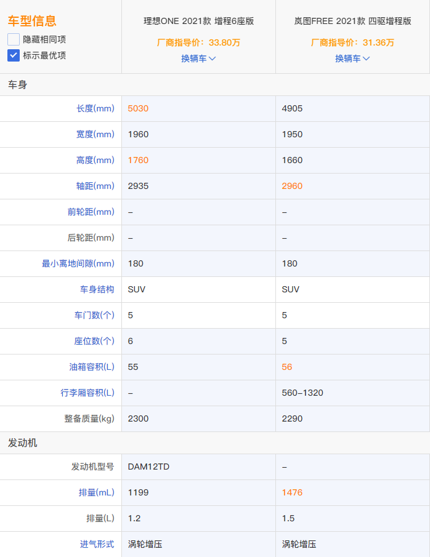Click the 座位数(个) parameter link

[94, 341]
